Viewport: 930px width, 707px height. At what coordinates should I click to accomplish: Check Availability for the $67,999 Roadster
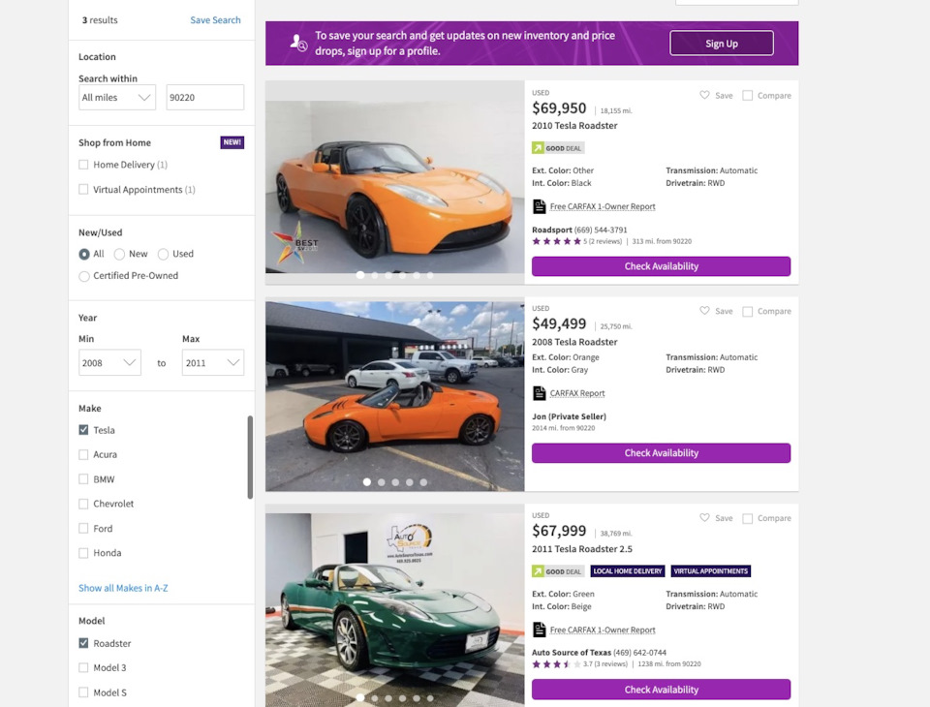click(x=661, y=690)
